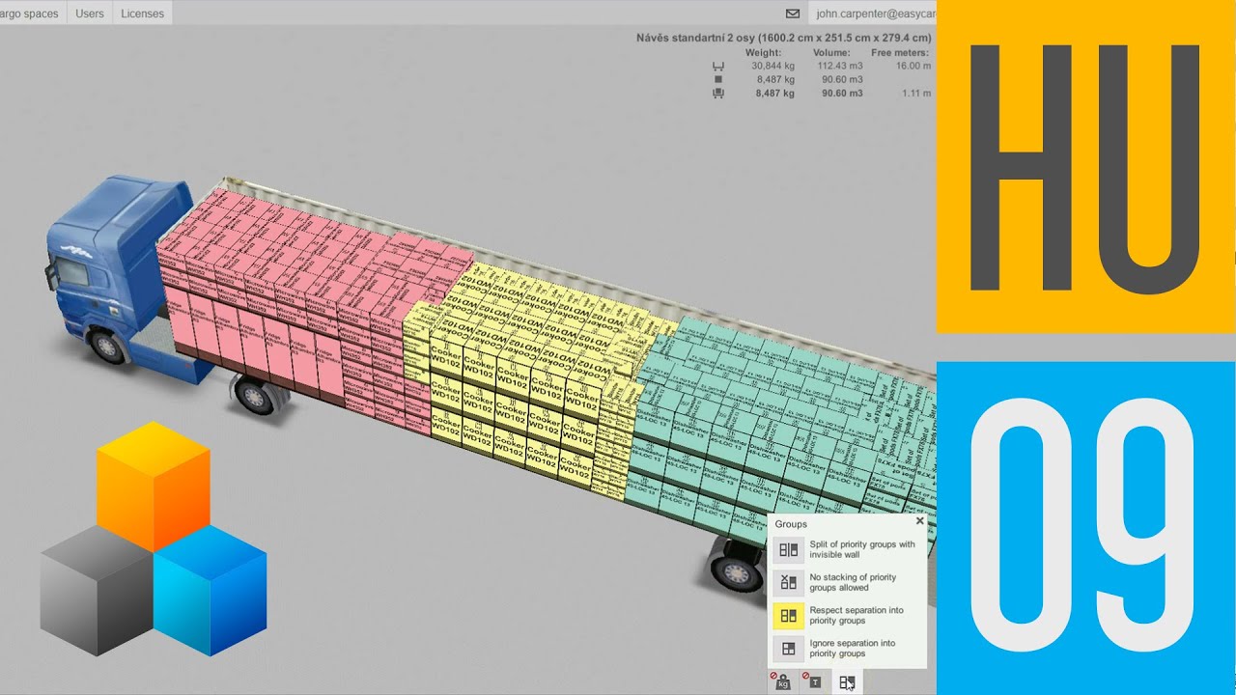Click the 'No stacking of priority groups allowed' text

(x=853, y=582)
